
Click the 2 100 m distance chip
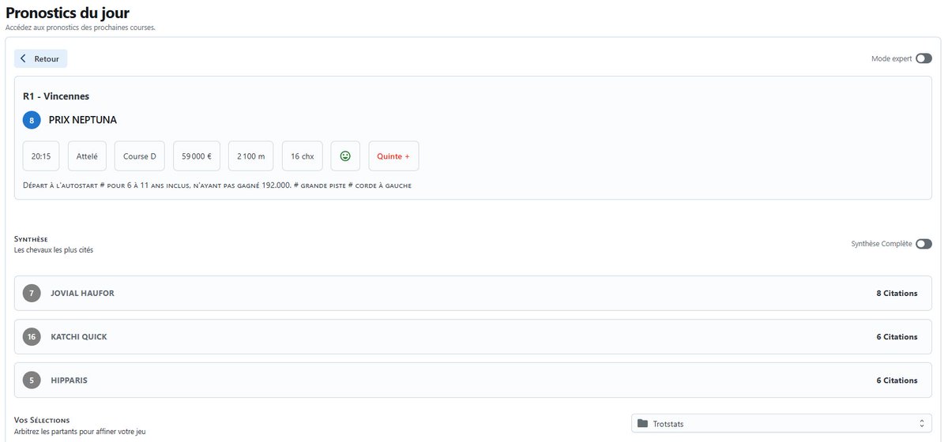pos(251,156)
